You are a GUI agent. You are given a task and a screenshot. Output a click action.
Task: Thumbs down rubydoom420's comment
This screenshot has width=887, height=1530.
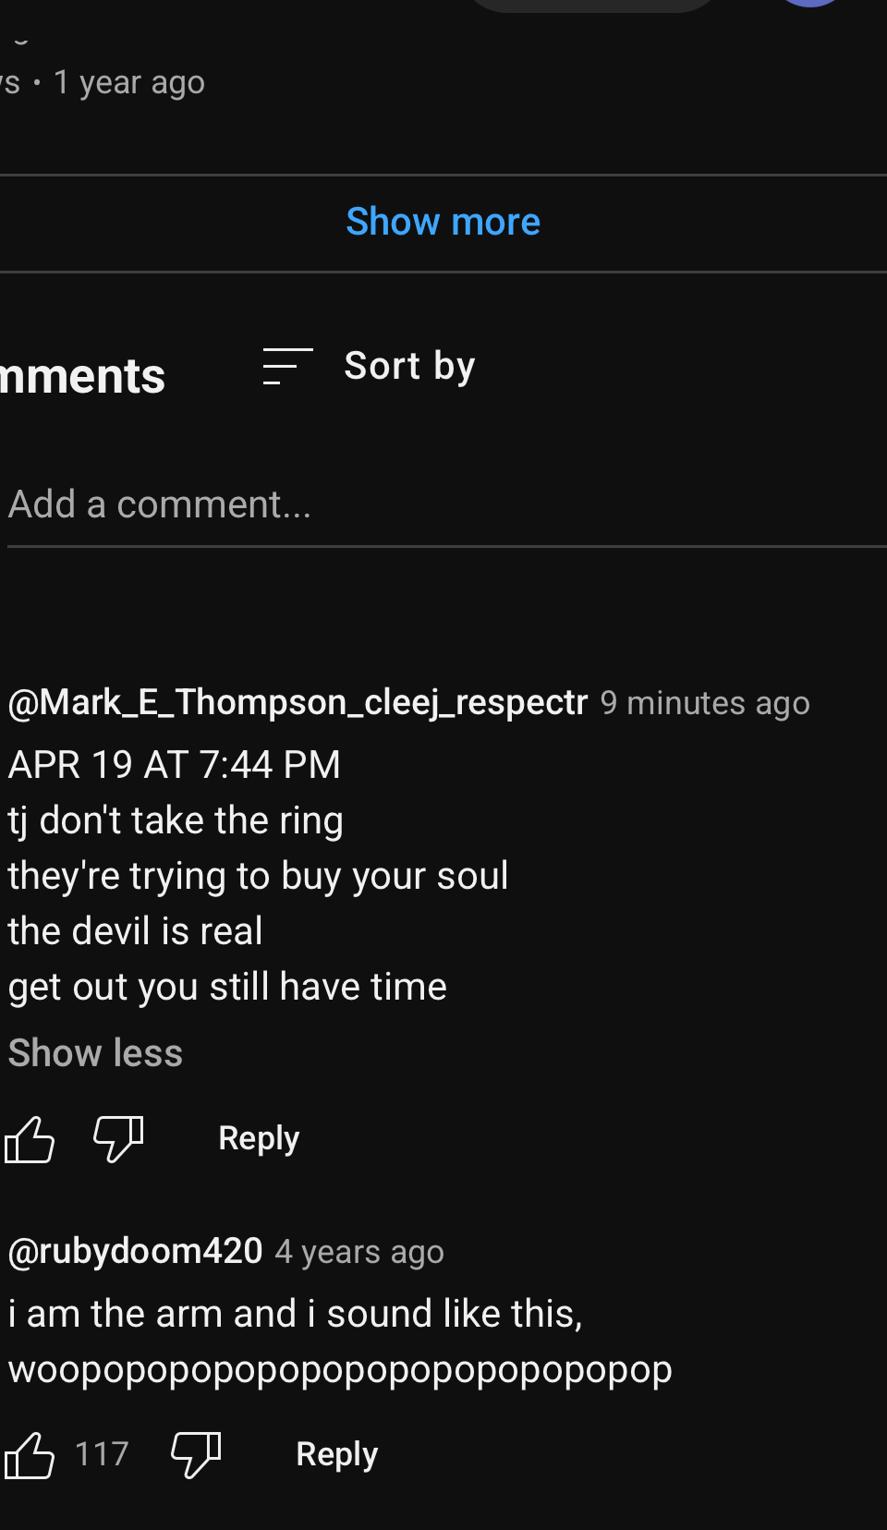click(196, 1454)
